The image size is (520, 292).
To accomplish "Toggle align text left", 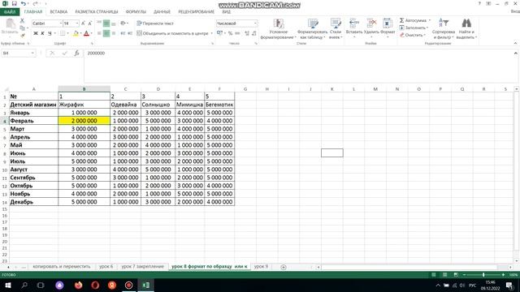I will tap(99, 33).
